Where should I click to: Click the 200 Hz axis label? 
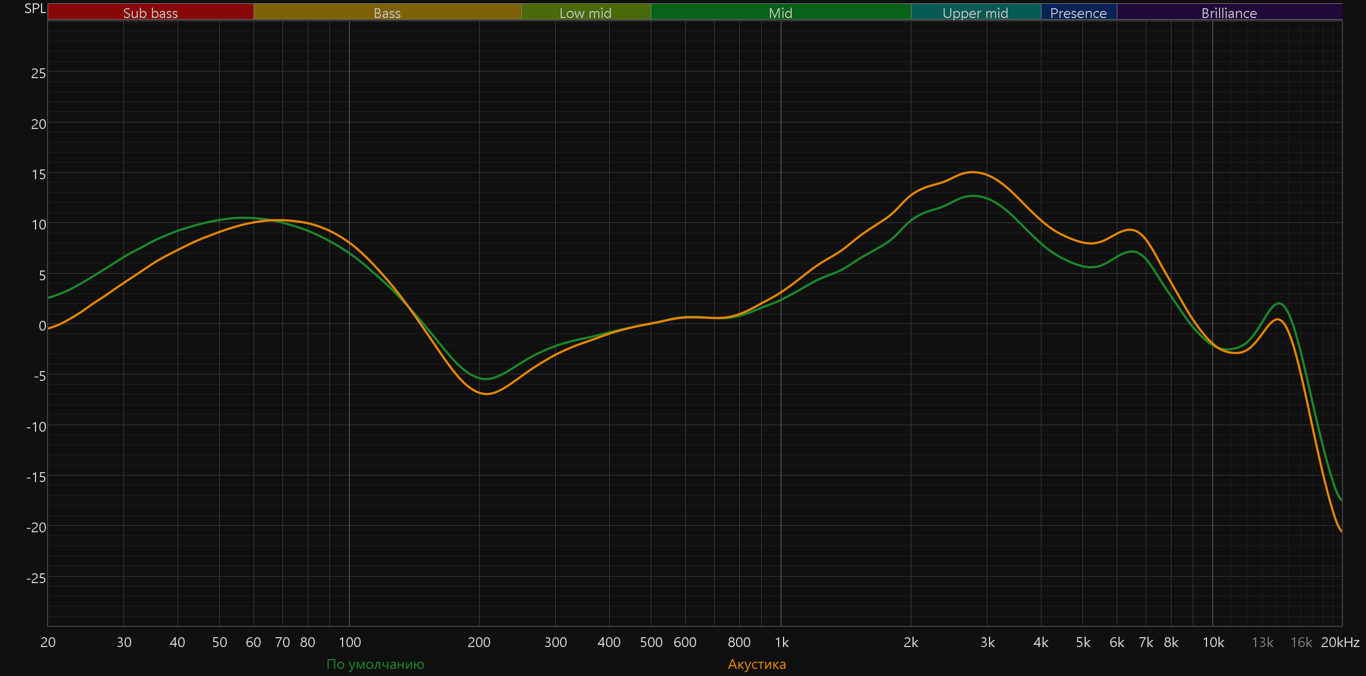479,642
